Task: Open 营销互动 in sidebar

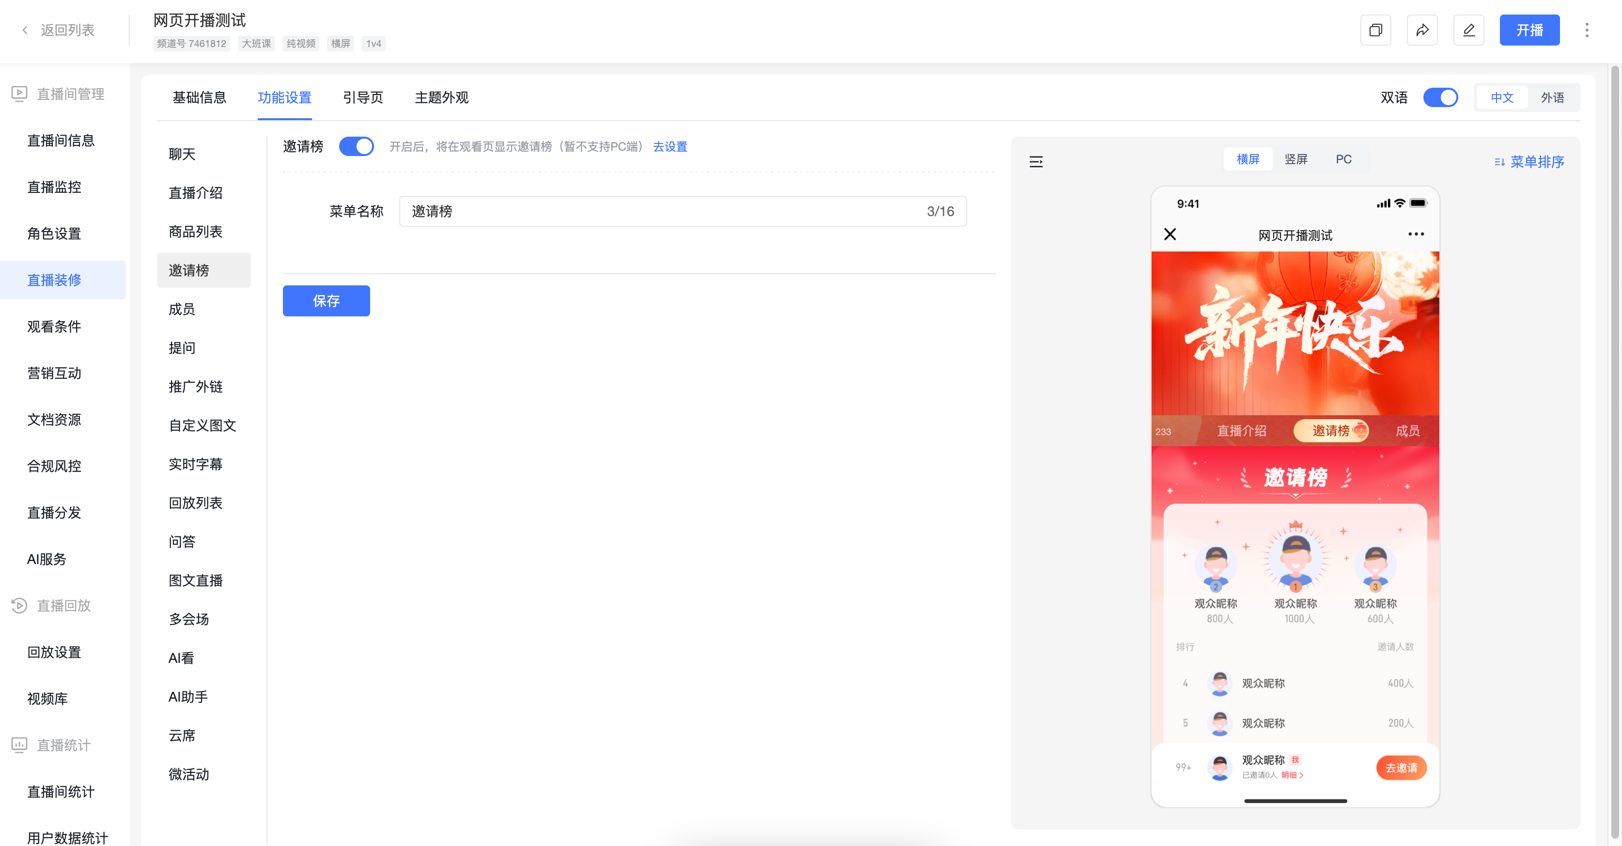Action: click(54, 374)
